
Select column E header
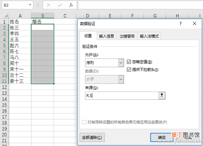coord(110,16)
